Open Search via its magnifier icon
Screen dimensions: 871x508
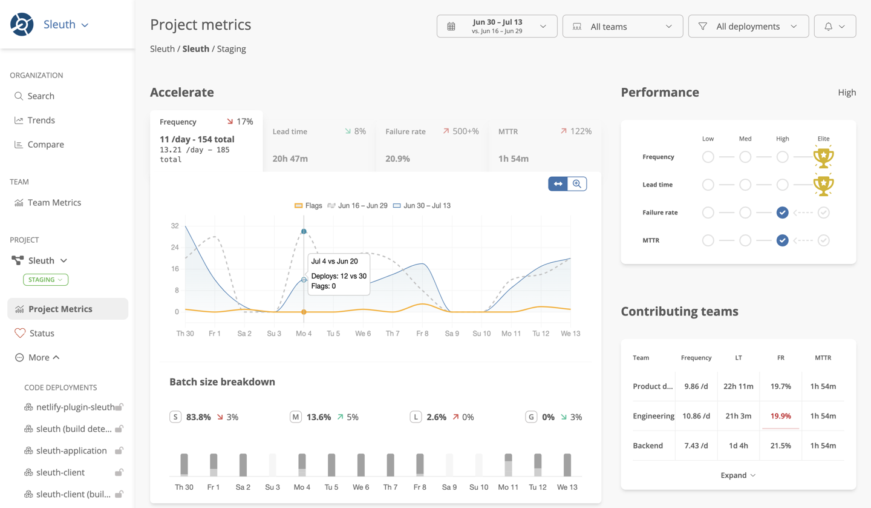[19, 96]
